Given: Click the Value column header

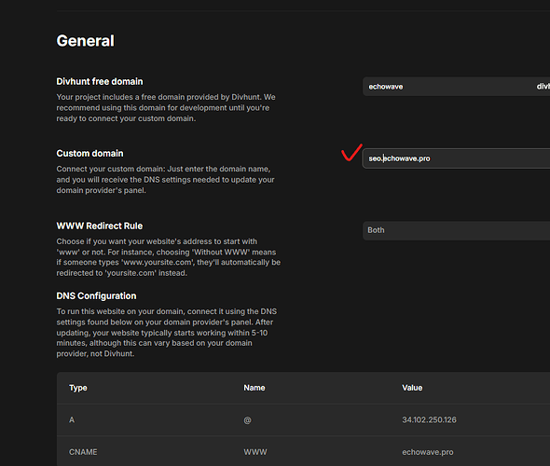Looking at the screenshot, I should [412, 388].
